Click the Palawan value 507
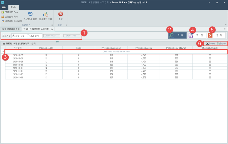This screenshot has height=144, width=228. click(176, 55)
